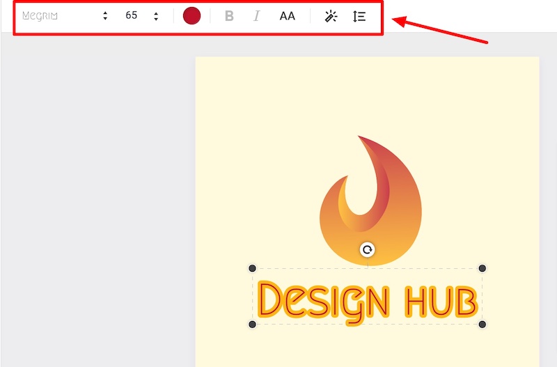Select the flame logo graphic
Viewport: 557px width, 367px height.
click(x=370, y=201)
